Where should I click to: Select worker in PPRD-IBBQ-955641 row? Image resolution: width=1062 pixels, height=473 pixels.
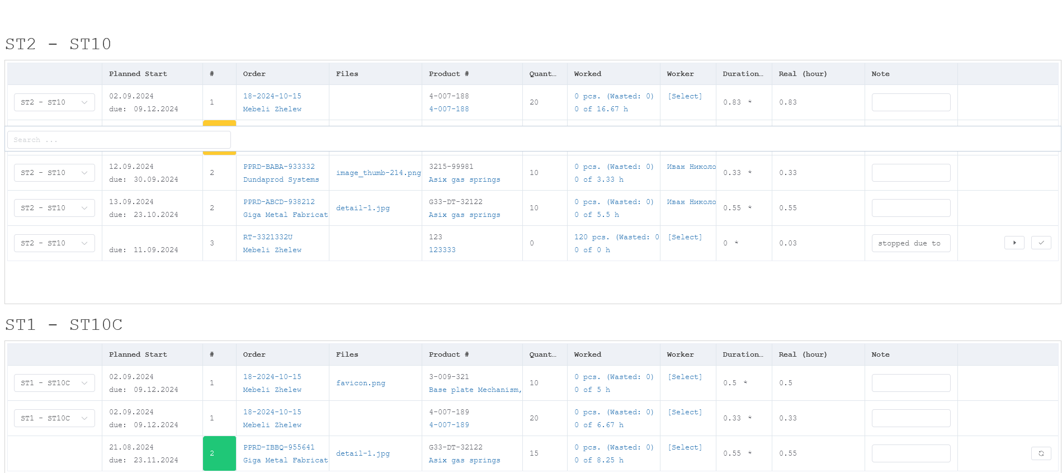pos(685,447)
